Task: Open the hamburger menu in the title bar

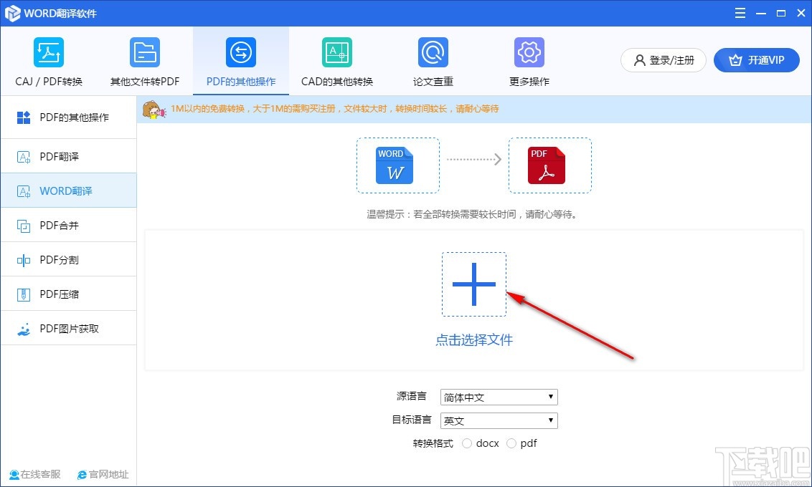Action: [740, 12]
